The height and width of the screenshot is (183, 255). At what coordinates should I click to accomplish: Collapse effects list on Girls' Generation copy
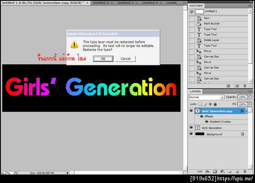[246, 111]
